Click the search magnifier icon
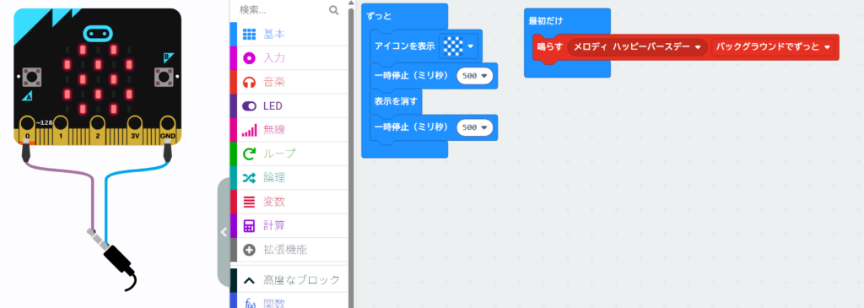Image resolution: width=864 pixels, height=308 pixels. (x=333, y=9)
